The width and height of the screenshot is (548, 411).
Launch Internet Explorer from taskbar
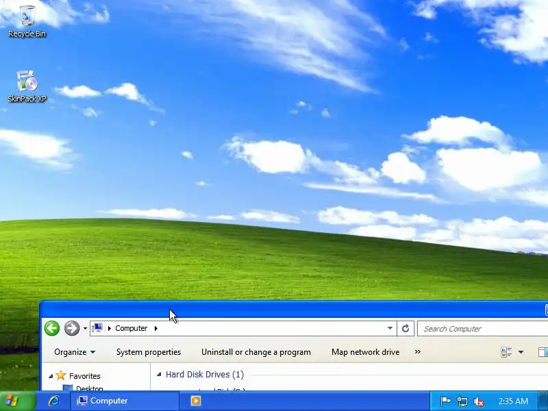[x=54, y=401]
